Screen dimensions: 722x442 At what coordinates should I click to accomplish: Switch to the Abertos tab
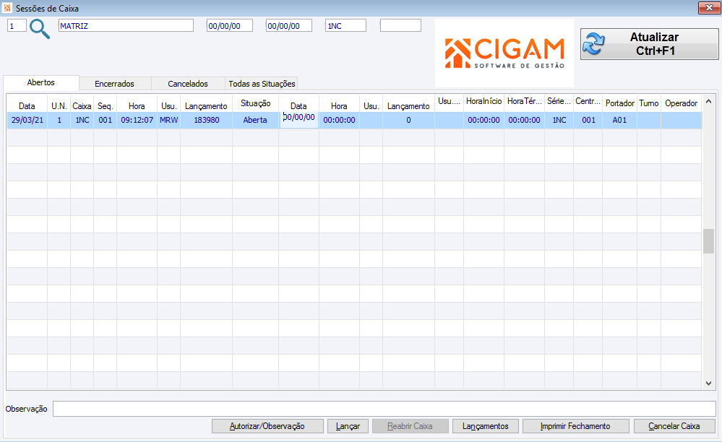[x=41, y=83]
